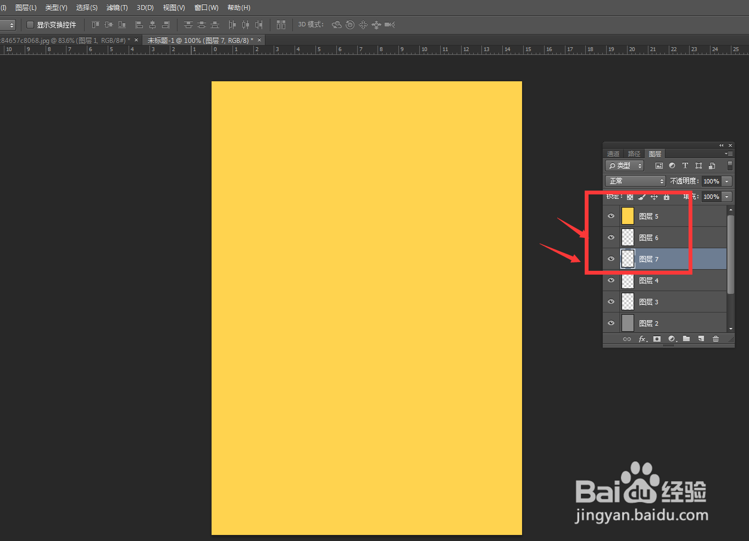The width and height of the screenshot is (749, 541).
Task: Click the create new layer icon
Action: tap(701, 339)
